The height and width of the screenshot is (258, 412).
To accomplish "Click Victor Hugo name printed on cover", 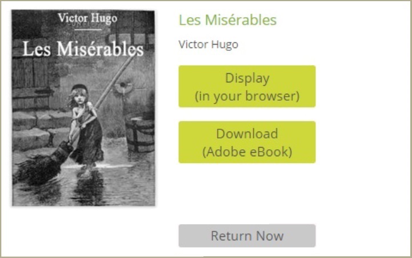I will tap(88, 18).
